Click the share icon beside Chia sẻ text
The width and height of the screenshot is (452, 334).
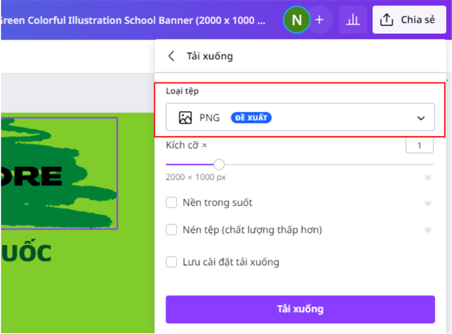coord(386,19)
